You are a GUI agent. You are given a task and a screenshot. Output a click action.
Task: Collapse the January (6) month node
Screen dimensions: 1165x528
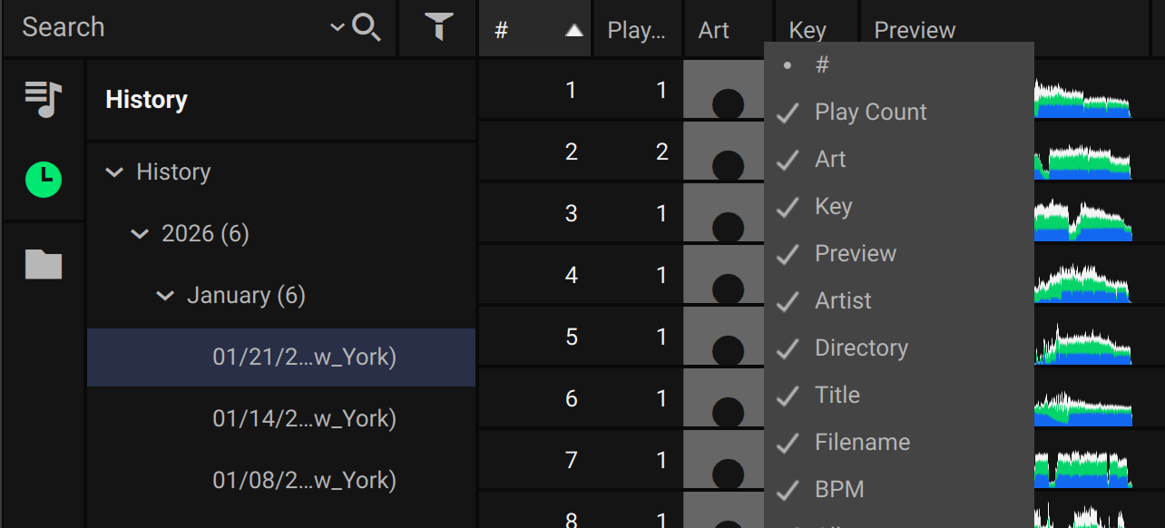pyautogui.click(x=165, y=296)
